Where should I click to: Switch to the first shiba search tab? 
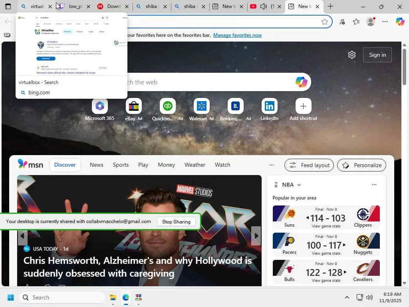point(148,6)
